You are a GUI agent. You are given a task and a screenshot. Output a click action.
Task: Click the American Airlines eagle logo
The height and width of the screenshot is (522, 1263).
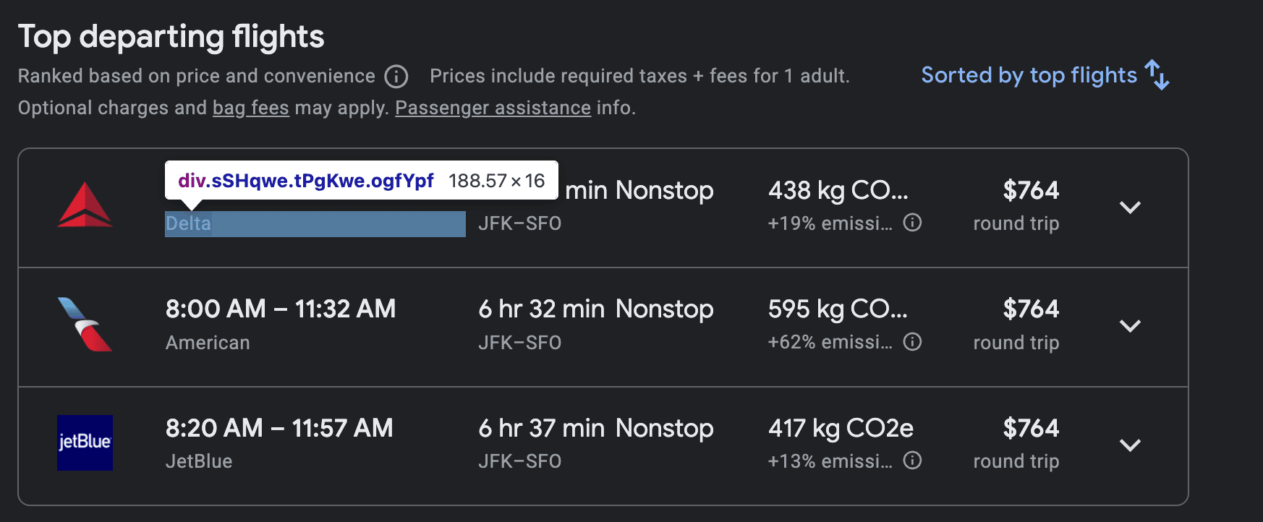[85, 325]
